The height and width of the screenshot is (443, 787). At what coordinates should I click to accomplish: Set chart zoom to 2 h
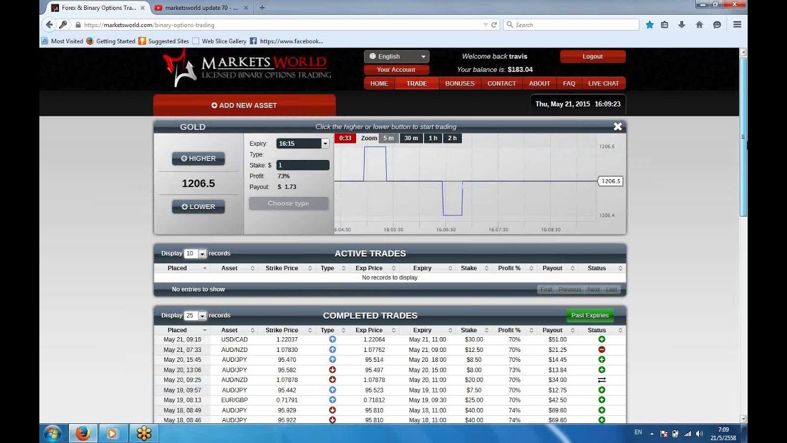[453, 138]
